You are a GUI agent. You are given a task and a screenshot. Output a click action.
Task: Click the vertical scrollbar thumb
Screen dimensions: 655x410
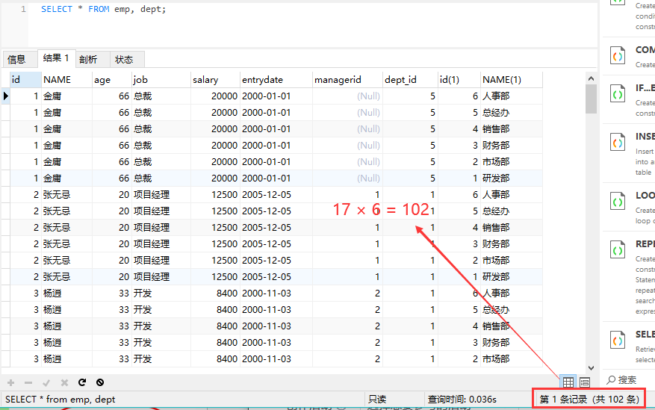tap(591, 99)
